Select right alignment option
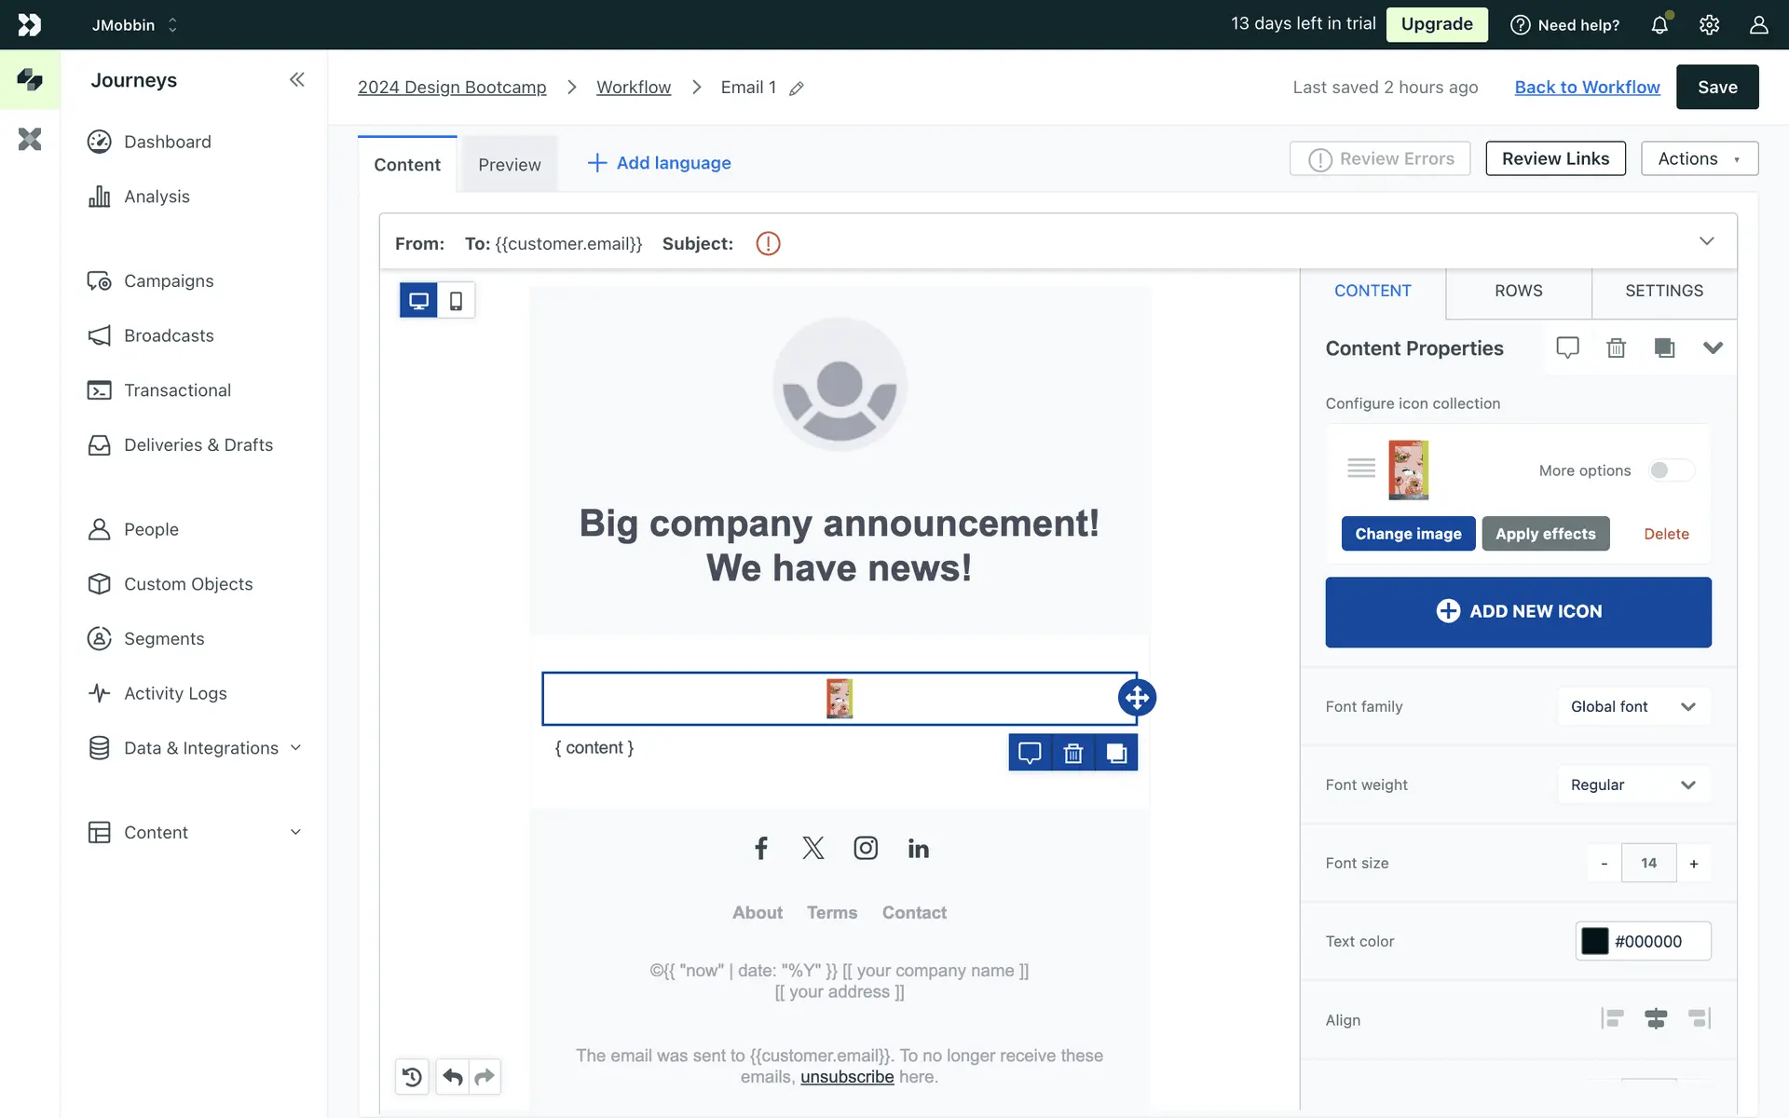Image resolution: width=1789 pixels, height=1118 pixels. coord(1699,1019)
